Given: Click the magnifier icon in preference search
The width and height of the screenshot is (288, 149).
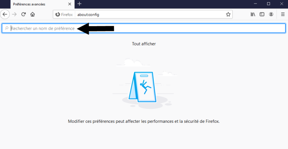Looking at the screenshot, I should [7, 28].
